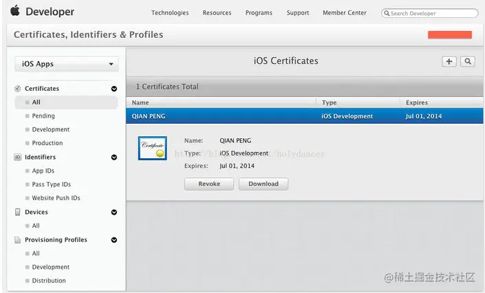Click the Provisioning Profiles heading
This screenshot has height=293, width=485.
[x=56, y=240]
